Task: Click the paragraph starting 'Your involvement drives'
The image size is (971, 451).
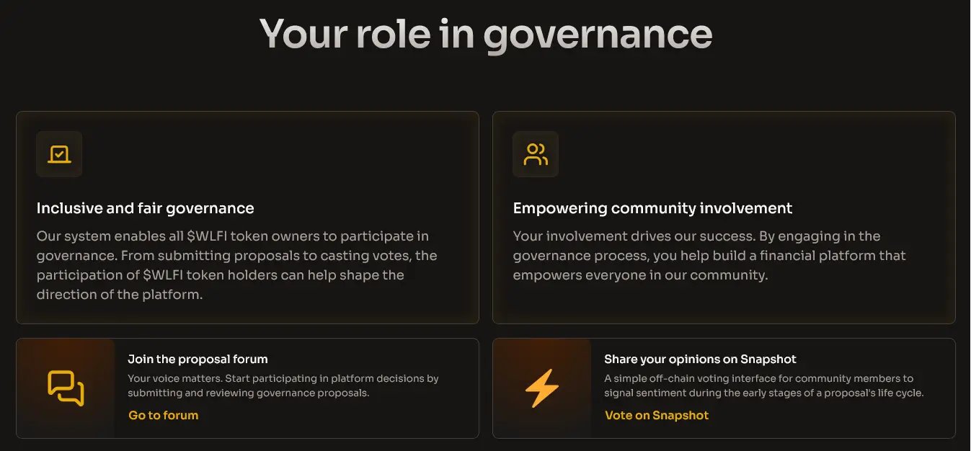Action: click(709, 256)
